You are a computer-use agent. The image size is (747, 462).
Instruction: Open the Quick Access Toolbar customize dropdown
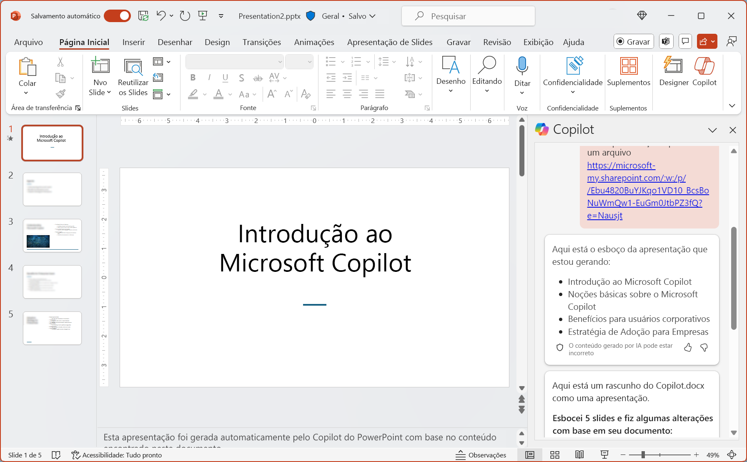[221, 16]
